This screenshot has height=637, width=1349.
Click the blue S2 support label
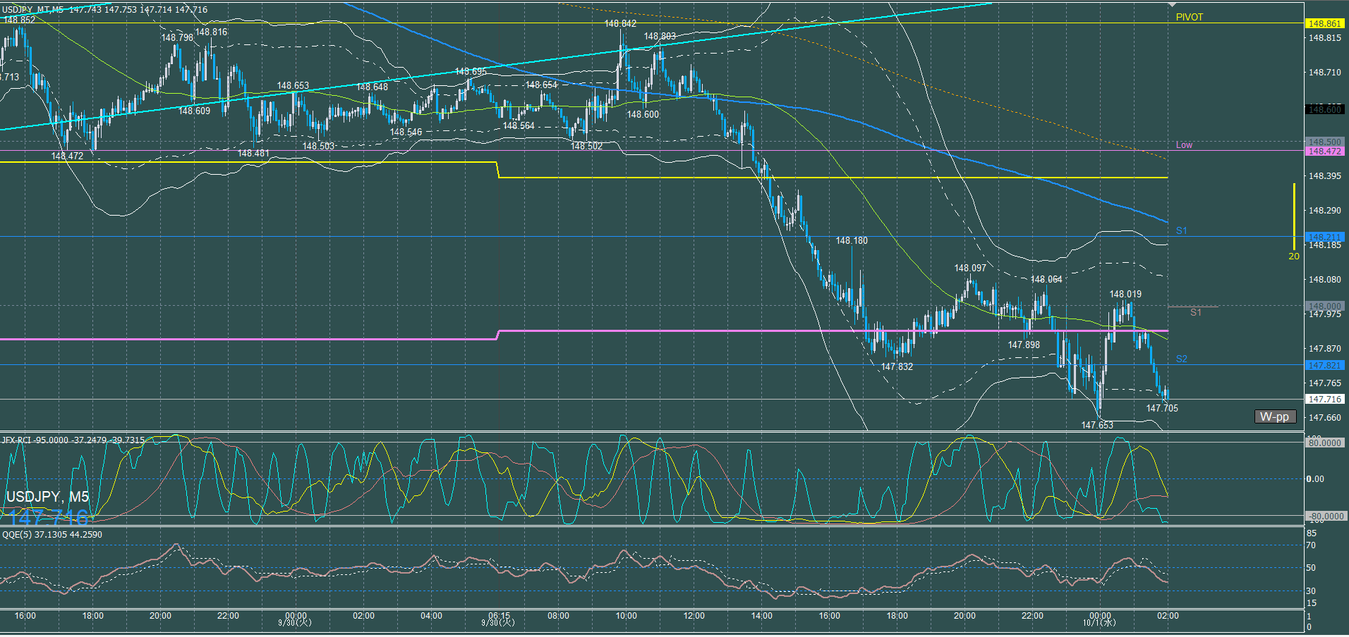pos(1181,359)
